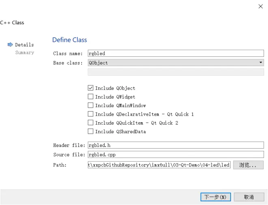Check Include QDeclarativeItem - Qt Quick 1
Screen dimensions: 268x205
(91, 114)
